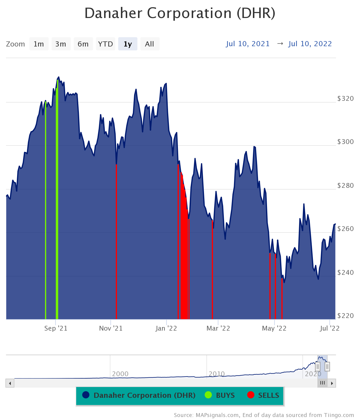Click the navigator scrollbar thumb
This screenshot has width=360, height=420.
coord(322,383)
